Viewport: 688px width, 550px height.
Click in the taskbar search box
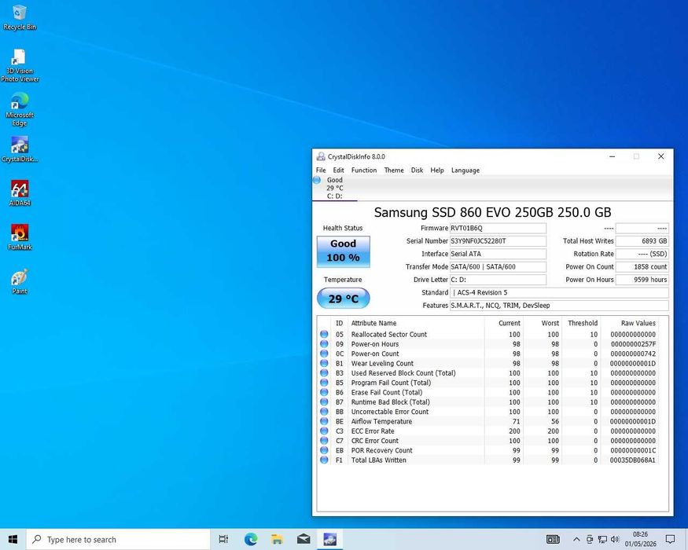tap(118, 539)
